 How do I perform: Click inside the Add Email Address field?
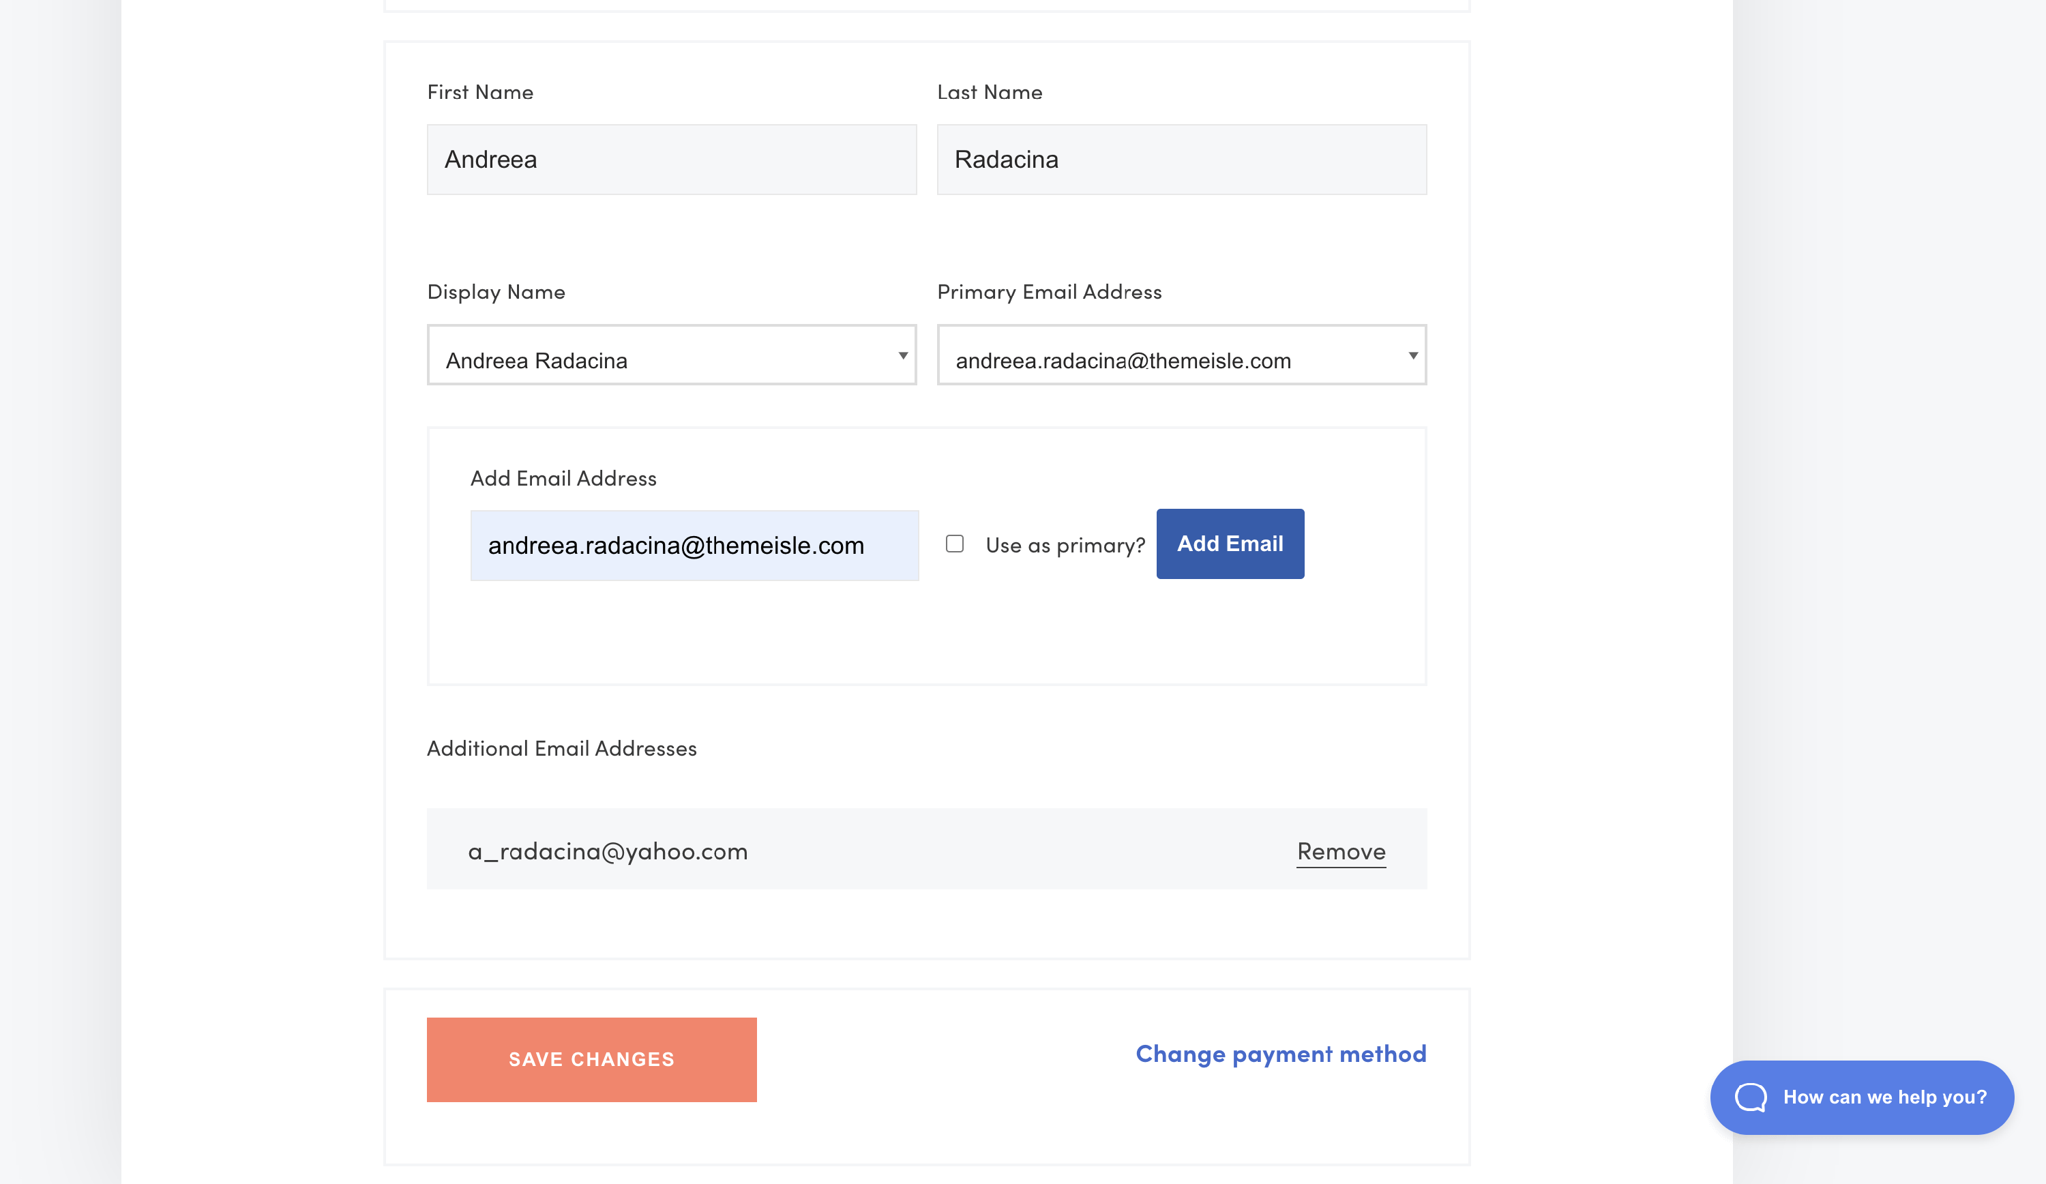694,545
